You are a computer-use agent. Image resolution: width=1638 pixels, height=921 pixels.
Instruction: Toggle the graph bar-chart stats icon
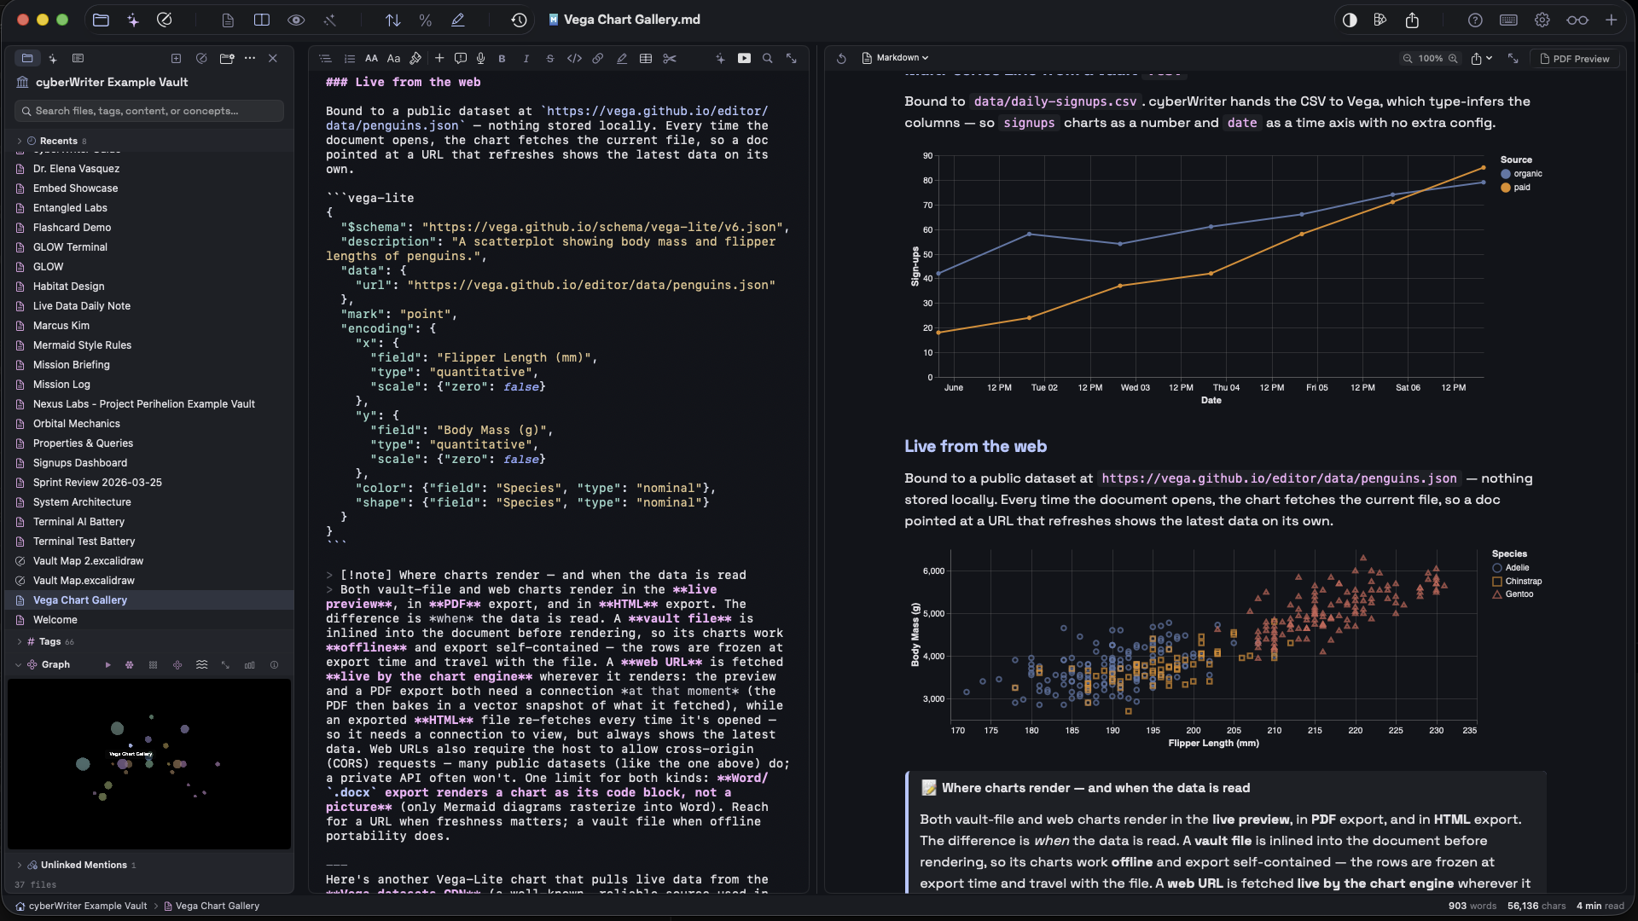(x=250, y=665)
